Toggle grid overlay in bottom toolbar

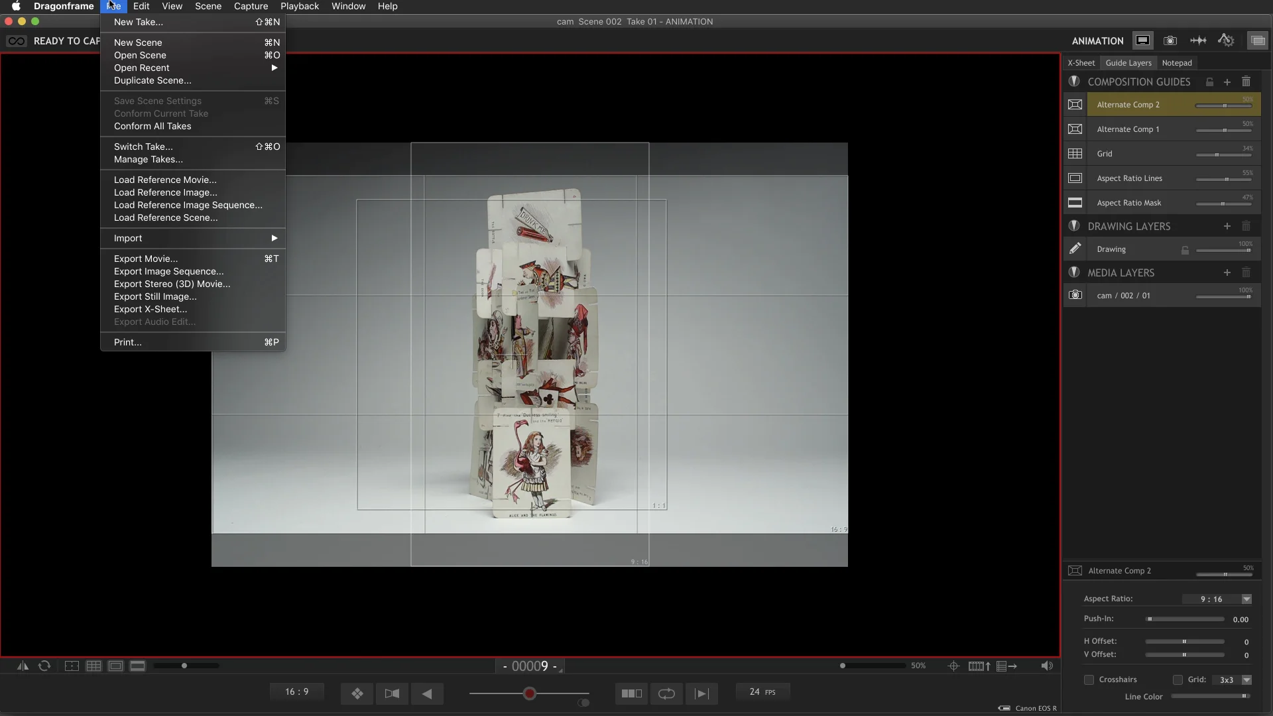click(x=93, y=666)
